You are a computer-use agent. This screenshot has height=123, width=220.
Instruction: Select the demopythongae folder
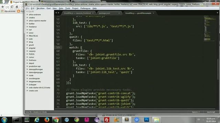[36, 69]
